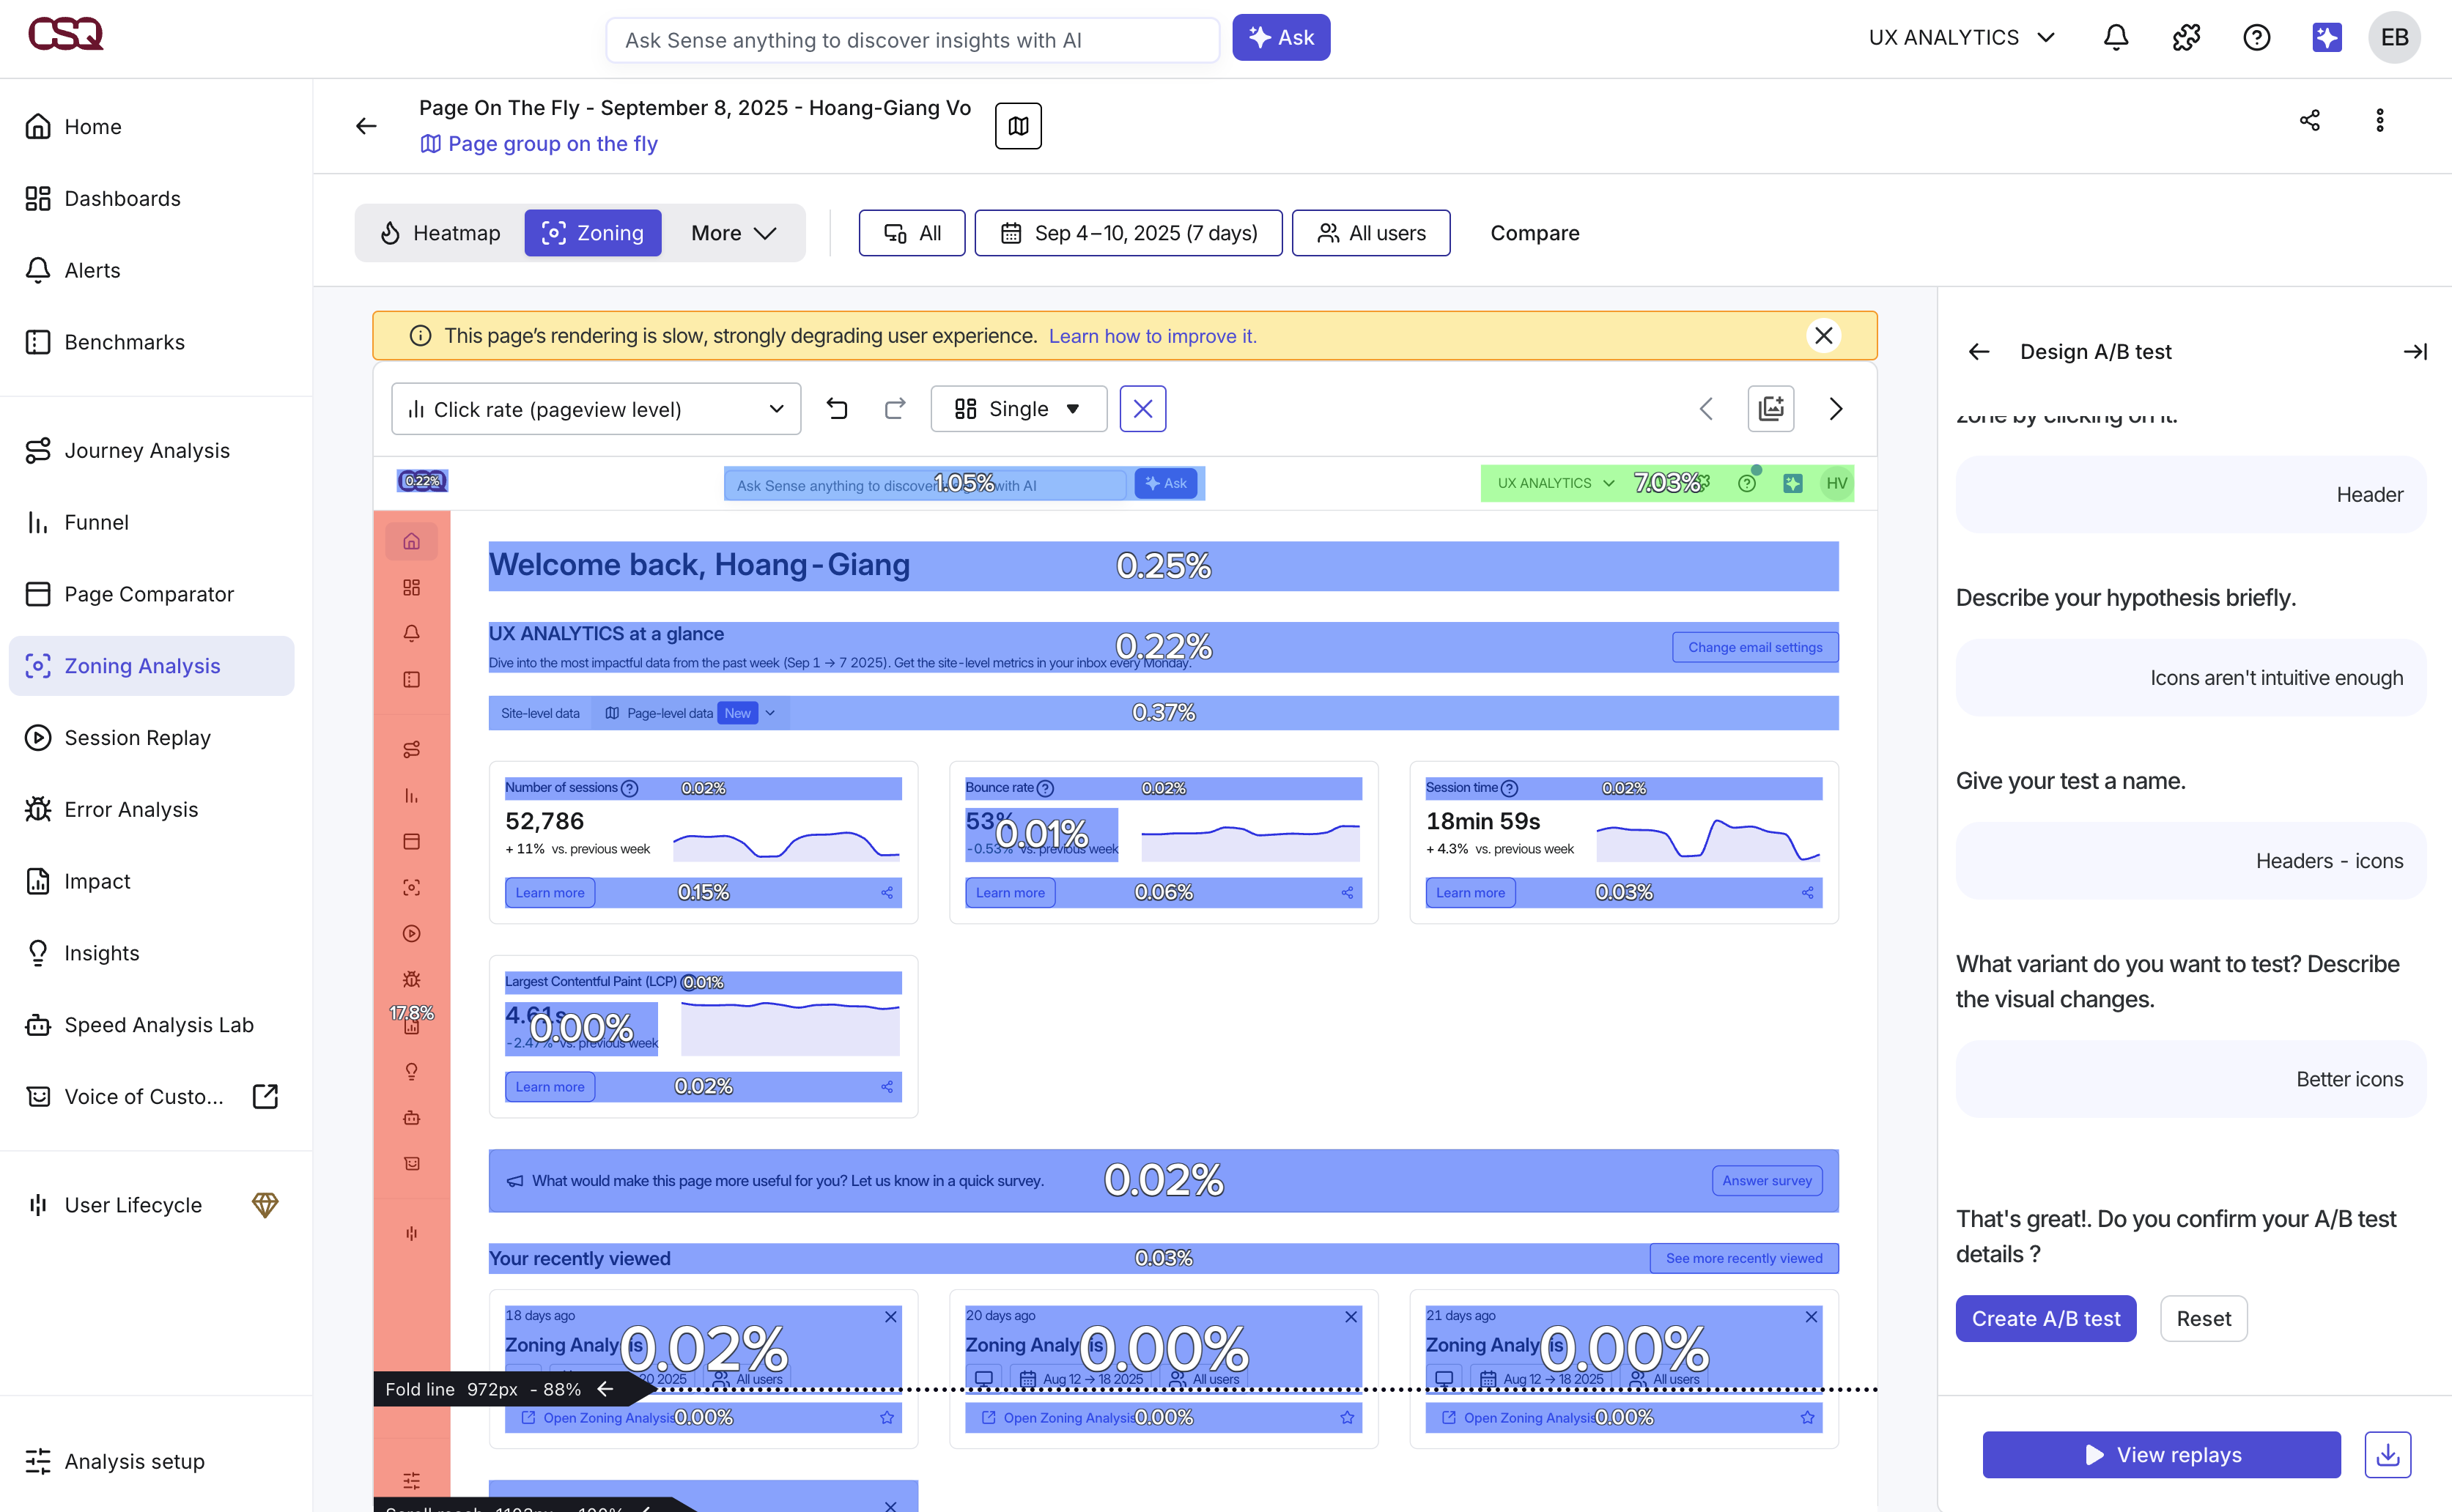Screen dimensions: 2452x1512
Task: Expand the UX ANALYTICS project selector
Action: [x=1961, y=38]
